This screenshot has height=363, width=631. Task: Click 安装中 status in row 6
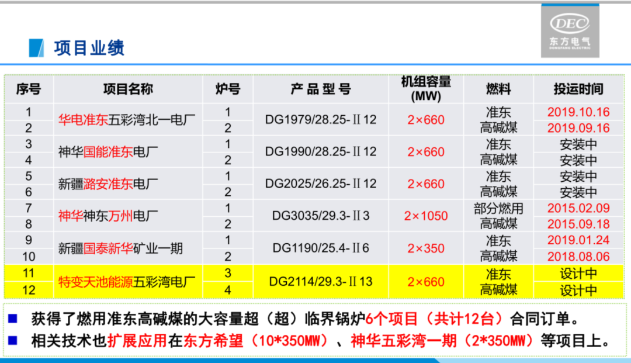pos(578,192)
